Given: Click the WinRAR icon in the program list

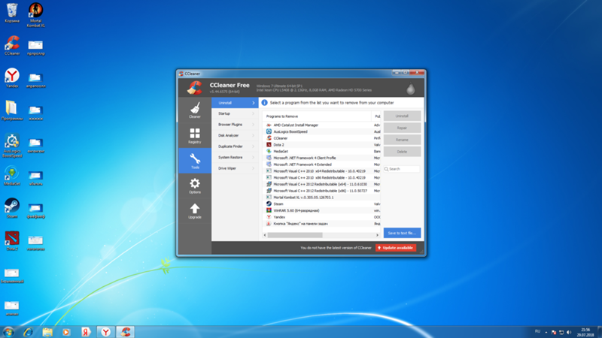Looking at the screenshot, I should pyautogui.click(x=269, y=210).
